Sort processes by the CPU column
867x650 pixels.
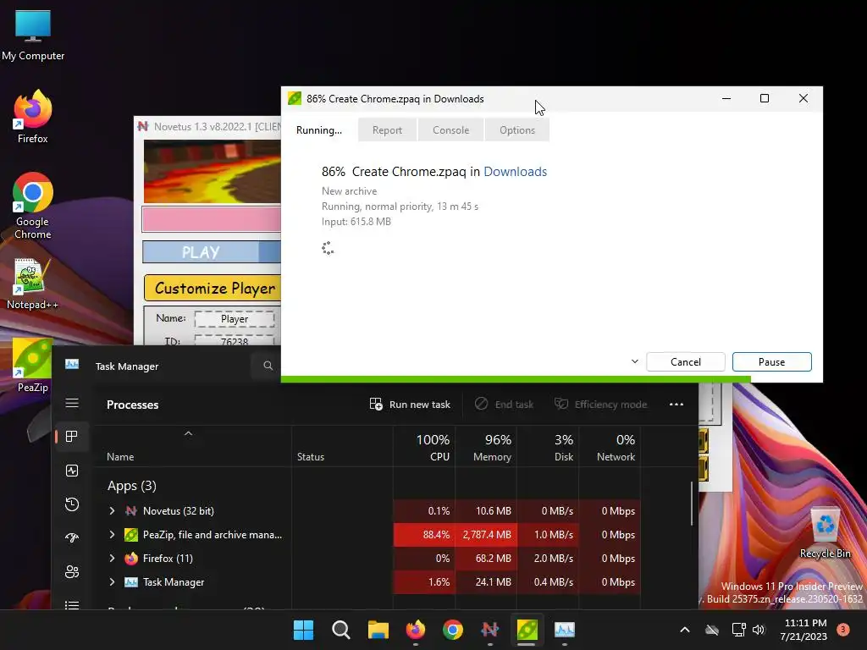tap(424, 447)
